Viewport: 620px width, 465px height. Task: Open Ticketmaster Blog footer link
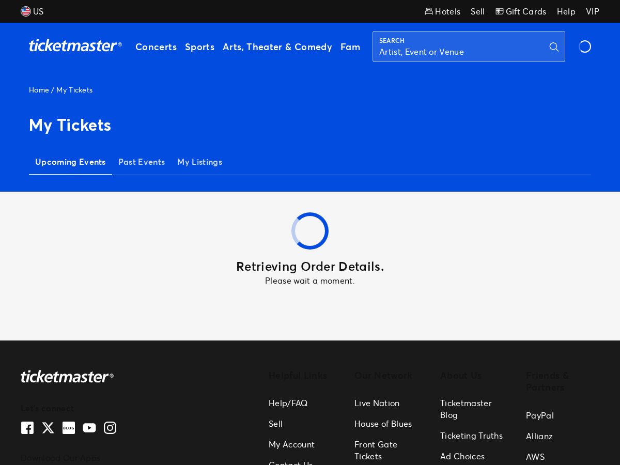tap(466, 409)
